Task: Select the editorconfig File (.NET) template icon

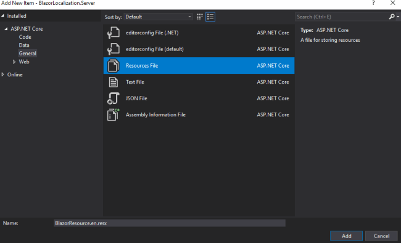Action: [114, 33]
